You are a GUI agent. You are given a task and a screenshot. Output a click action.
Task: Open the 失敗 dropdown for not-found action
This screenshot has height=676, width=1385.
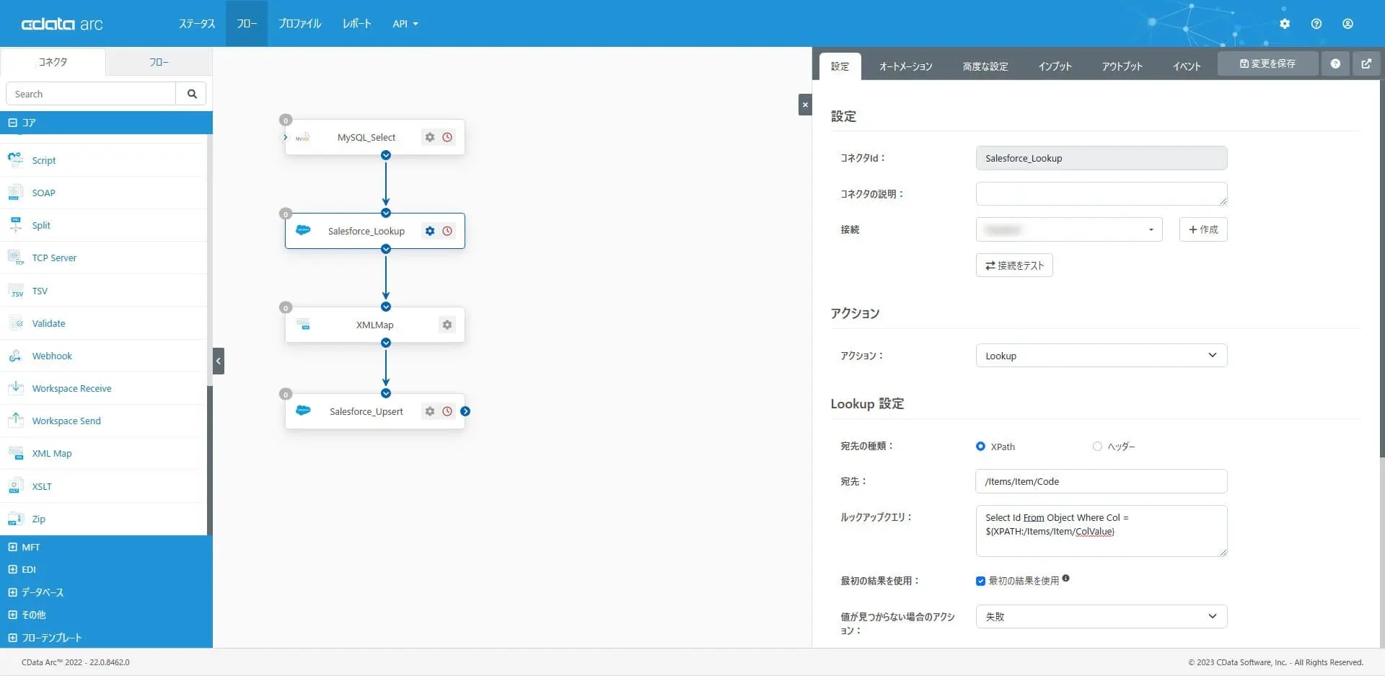(1100, 616)
